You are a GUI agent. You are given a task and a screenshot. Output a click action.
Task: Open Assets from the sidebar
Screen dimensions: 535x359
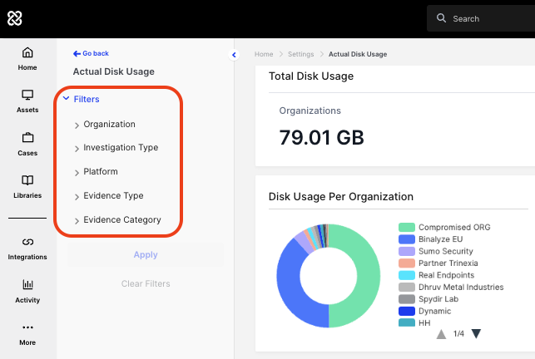click(x=27, y=101)
